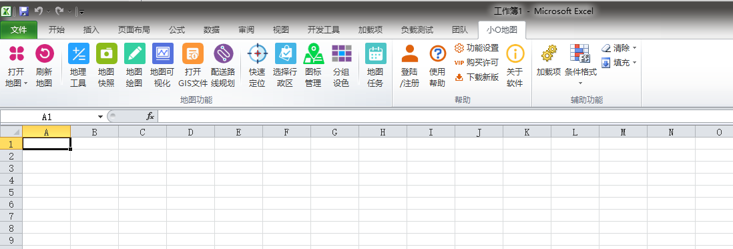Screen dimensions: 733x249
Task: Save workbook with quick access Save icon
Action: click(x=24, y=11)
